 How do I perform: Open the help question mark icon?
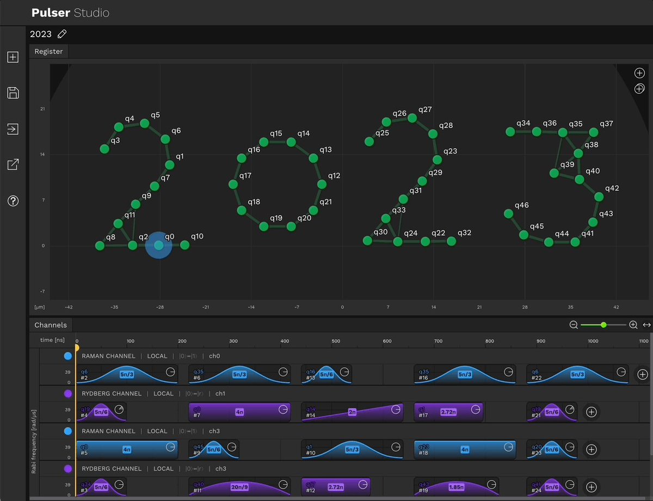click(13, 201)
